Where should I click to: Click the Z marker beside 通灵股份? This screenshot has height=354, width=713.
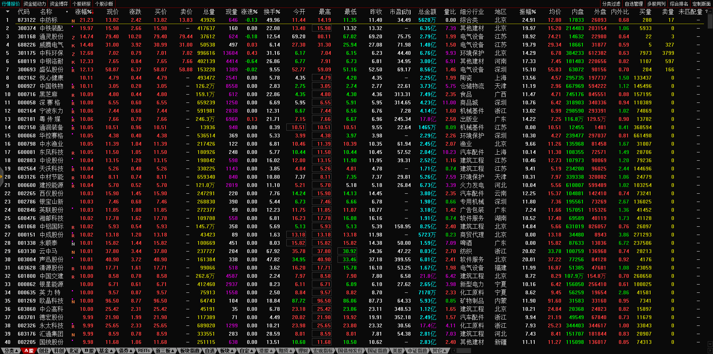coord(73,38)
